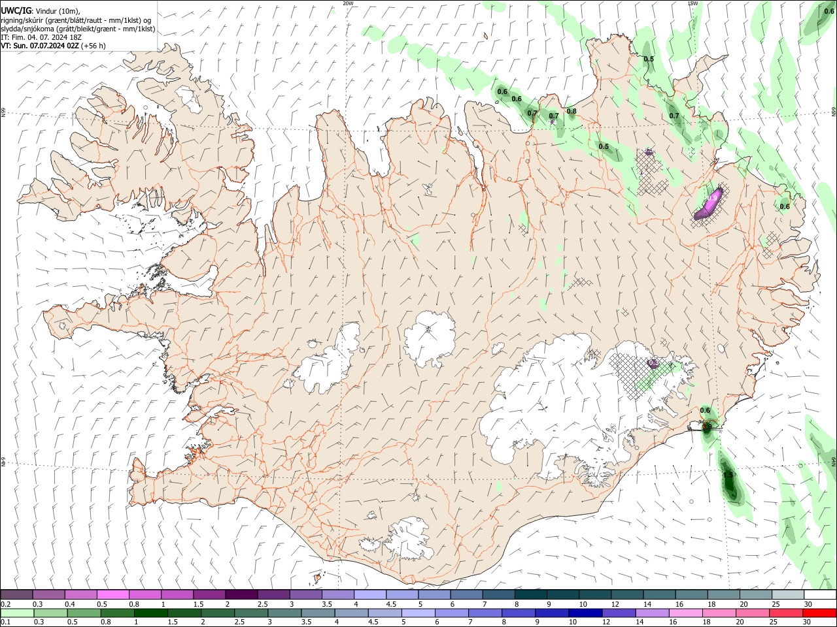Viewport: 837px width, 627px height.
Task: Select rain scale swatch between 14 and 16
Action: [653, 613]
